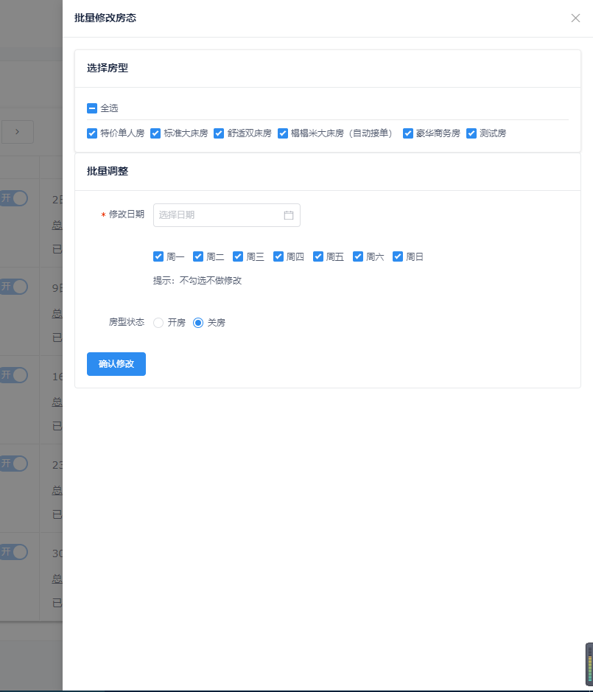This screenshot has height=692, width=593.
Task: Uncheck the 测试房 checkbox
Action: coord(471,133)
